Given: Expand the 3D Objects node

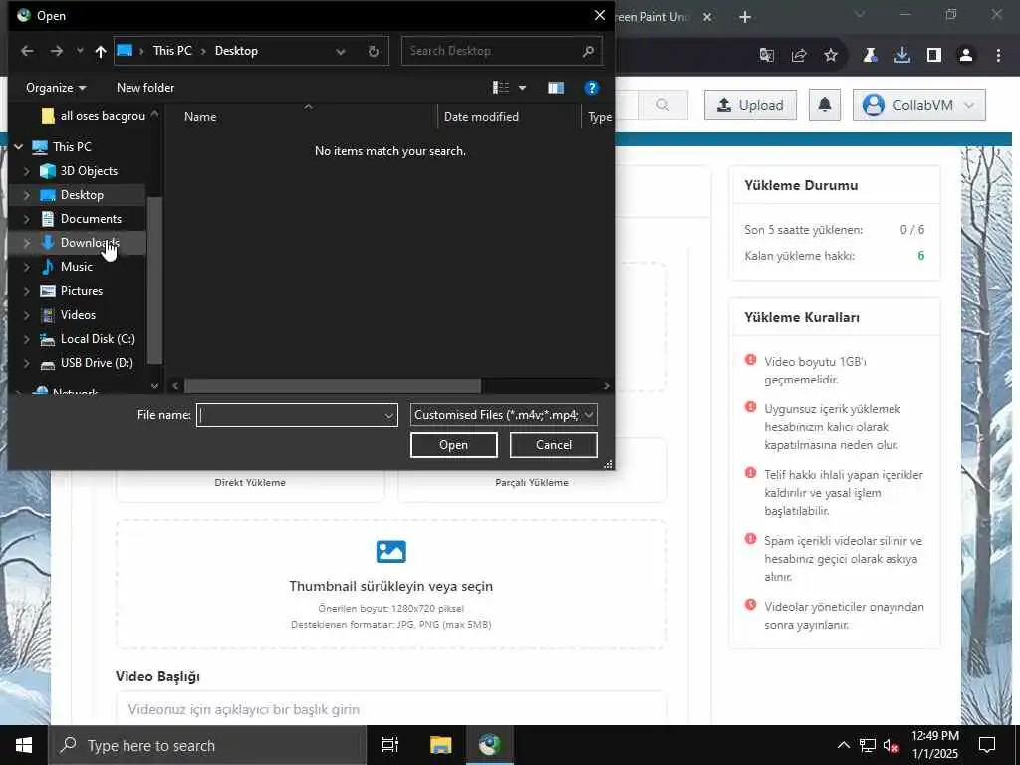Looking at the screenshot, I should tap(26, 171).
